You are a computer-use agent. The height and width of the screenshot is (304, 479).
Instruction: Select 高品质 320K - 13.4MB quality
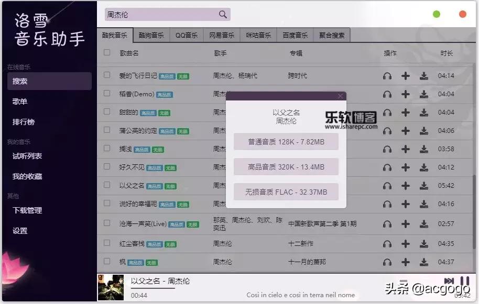coord(286,167)
